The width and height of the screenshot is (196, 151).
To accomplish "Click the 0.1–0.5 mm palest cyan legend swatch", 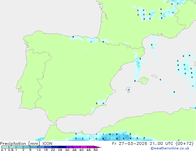I will coord(5,147).
